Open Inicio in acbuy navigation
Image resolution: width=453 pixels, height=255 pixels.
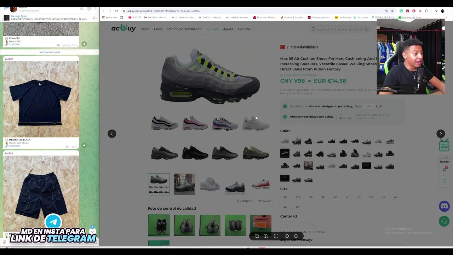[x=145, y=29]
